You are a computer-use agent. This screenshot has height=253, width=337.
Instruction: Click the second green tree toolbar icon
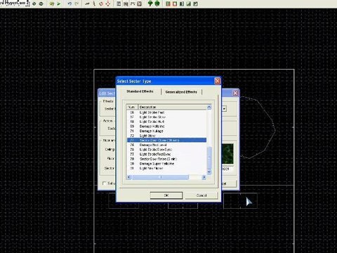coord(157,4)
